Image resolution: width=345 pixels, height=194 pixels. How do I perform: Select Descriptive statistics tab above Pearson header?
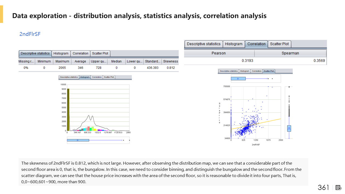click(x=203, y=44)
